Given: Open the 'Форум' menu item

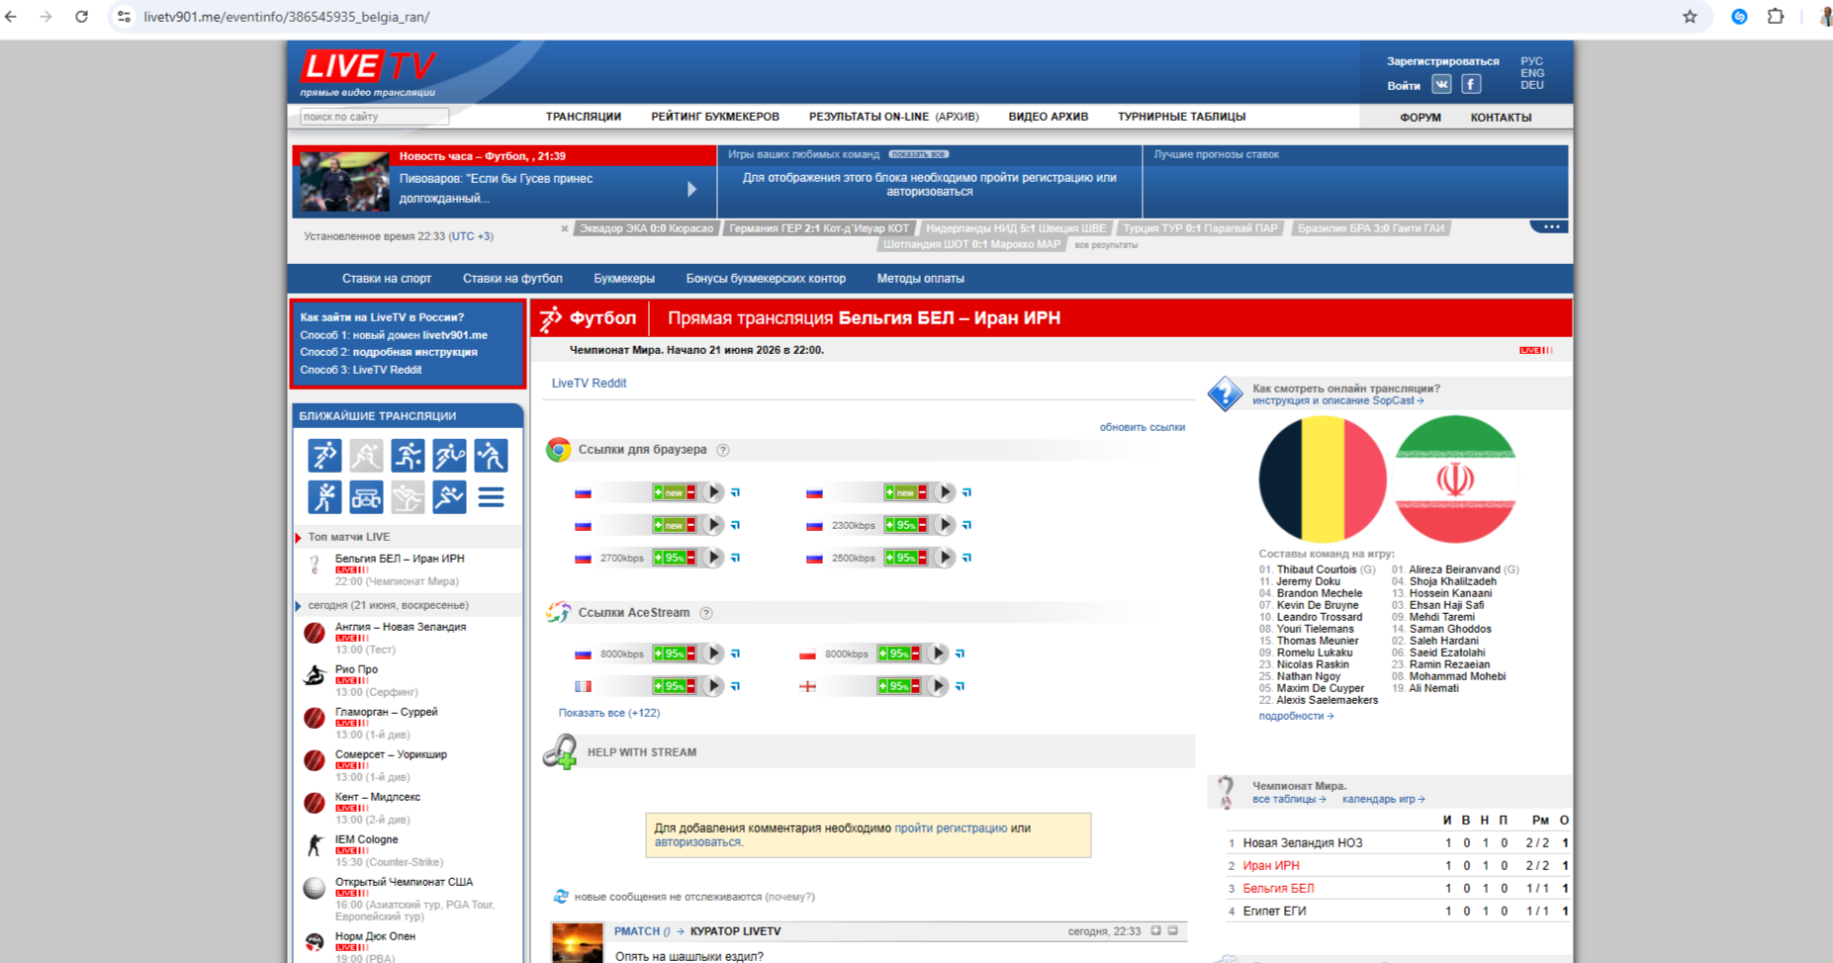Looking at the screenshot, I should pyautogui.click(x=1421, y=118).
